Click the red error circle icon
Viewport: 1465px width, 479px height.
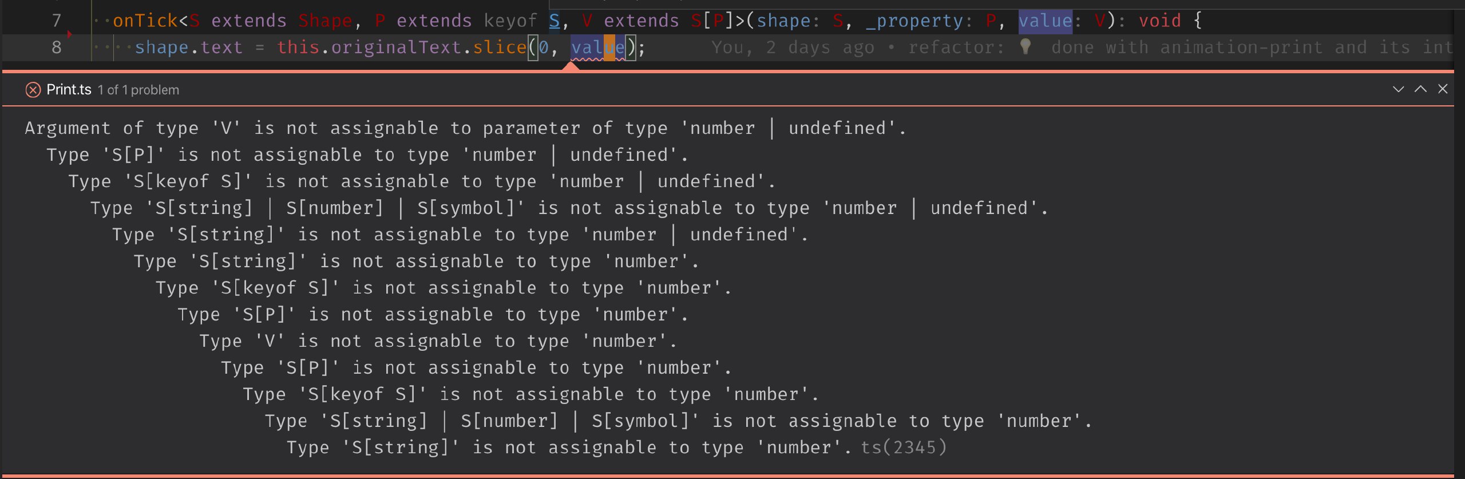[33, 90]
